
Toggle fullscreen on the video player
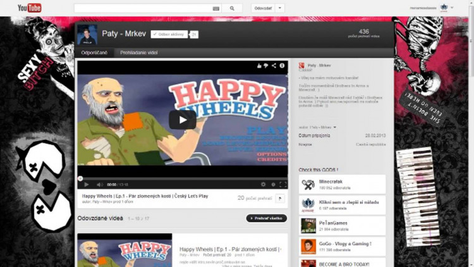pyautogui.click(x=283, y=184)
